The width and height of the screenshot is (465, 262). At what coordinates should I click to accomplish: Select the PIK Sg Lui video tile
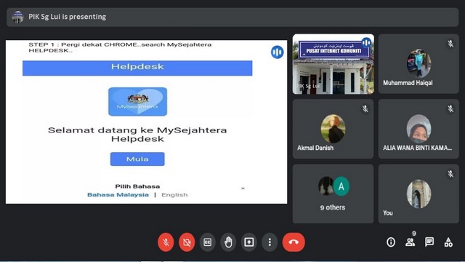pyautogui.click(x=333, y=64)
